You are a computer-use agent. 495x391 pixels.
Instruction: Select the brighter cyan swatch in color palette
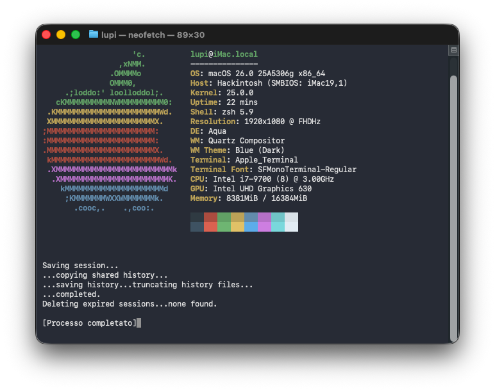[x=278, y=227]
